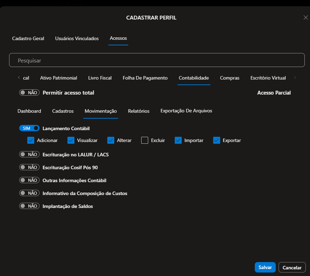Enable Outras Informações Contábil toggle
Viewport: 310px width, 276px height.
click(x=29, y=180)
